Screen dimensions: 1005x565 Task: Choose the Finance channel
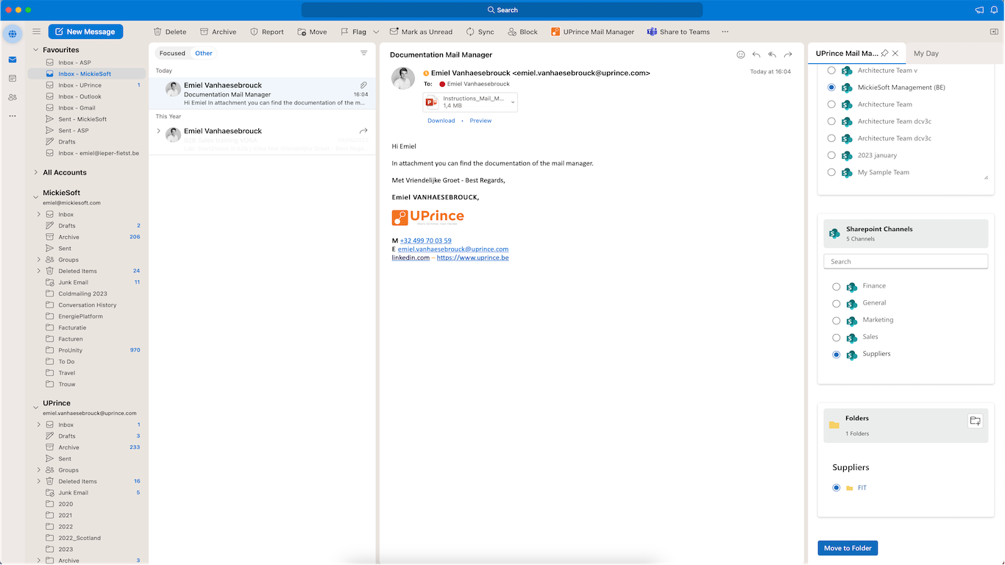point(836,286)
